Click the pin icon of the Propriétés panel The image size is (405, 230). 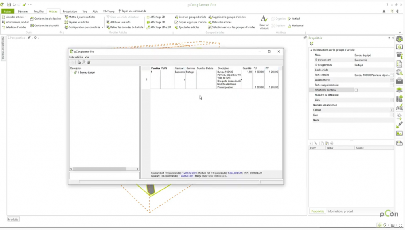[x=389, y=38]
